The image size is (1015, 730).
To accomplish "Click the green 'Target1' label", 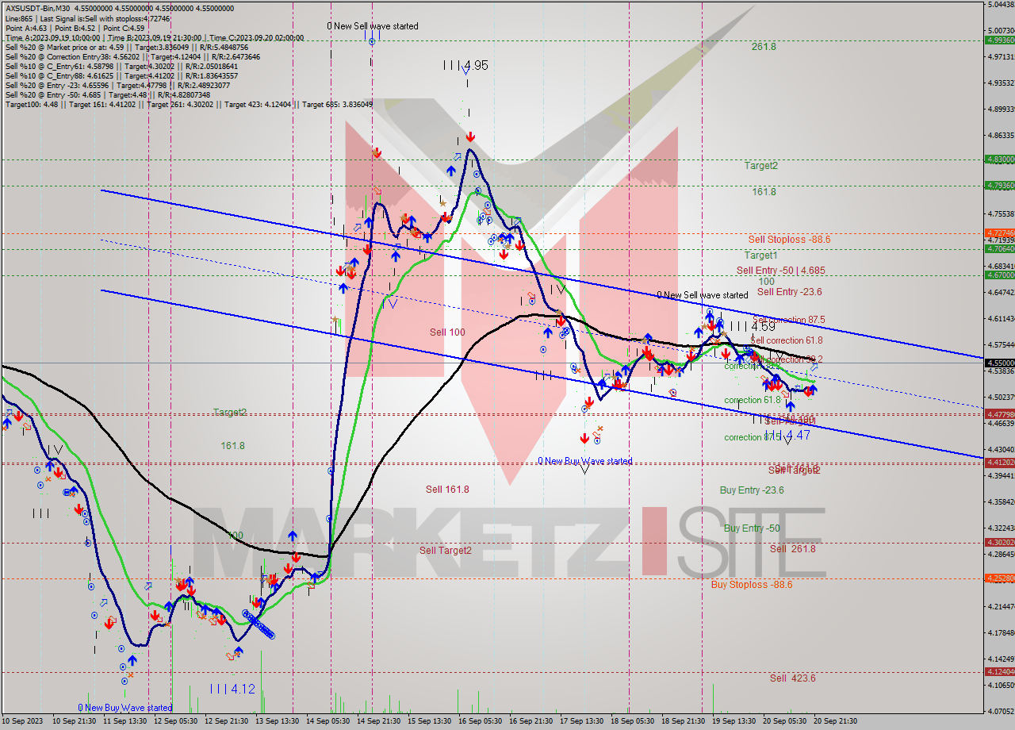I will [760, 255].
